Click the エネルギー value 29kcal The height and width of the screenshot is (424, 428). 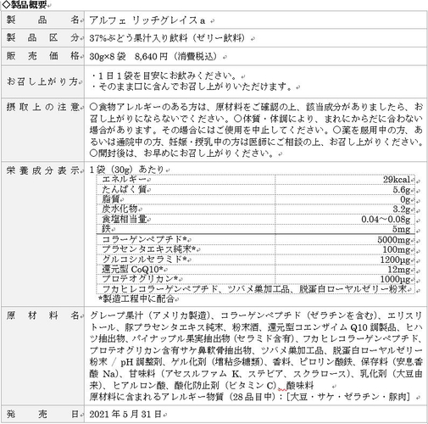397,179
